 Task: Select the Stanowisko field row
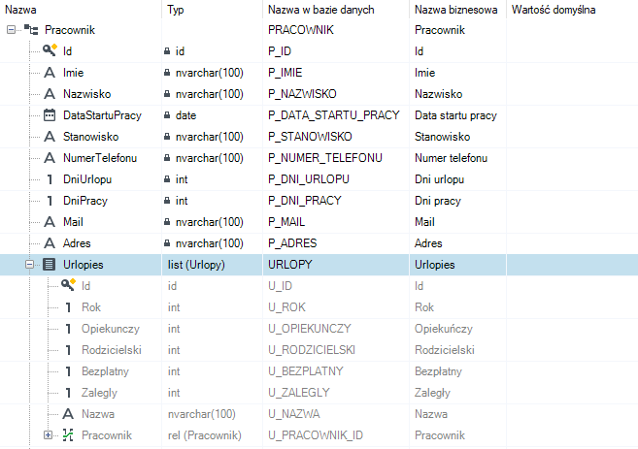point(319,137)
